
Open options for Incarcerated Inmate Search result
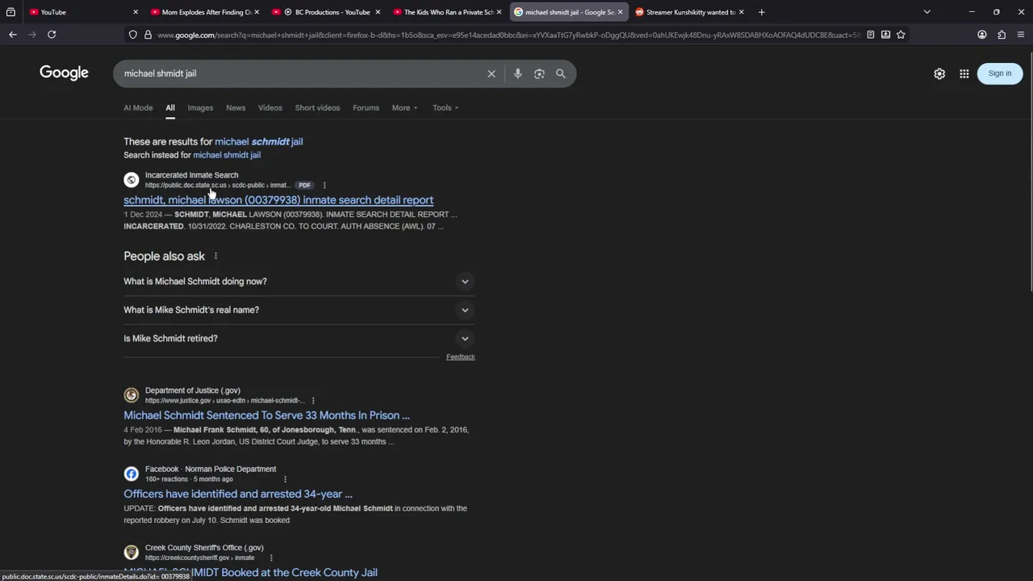324,186
